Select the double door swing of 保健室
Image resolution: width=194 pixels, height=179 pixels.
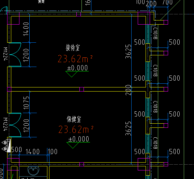pos(15,125)
